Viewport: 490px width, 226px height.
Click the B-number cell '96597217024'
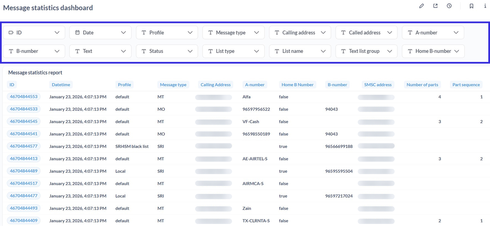click(x=339, y=196)
